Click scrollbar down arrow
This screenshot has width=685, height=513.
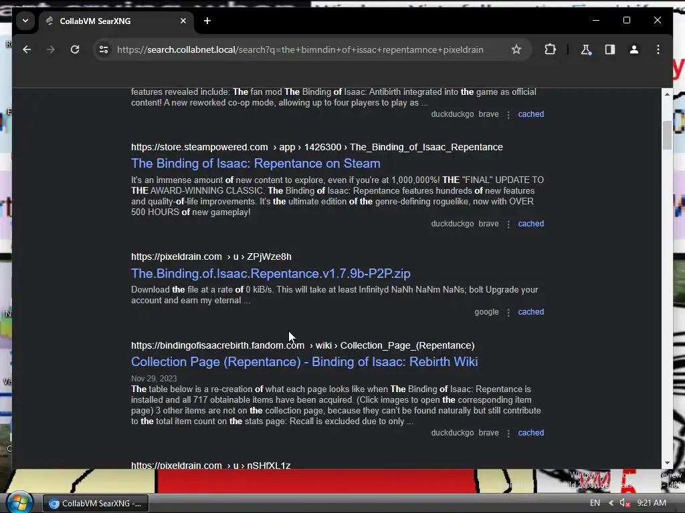point(667,464)
